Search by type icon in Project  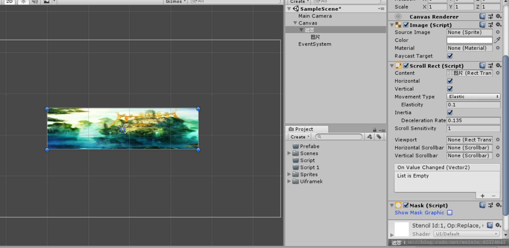370,137
